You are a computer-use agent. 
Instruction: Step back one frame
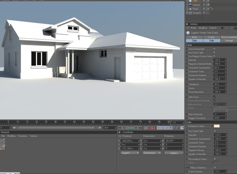coord(124,128)
